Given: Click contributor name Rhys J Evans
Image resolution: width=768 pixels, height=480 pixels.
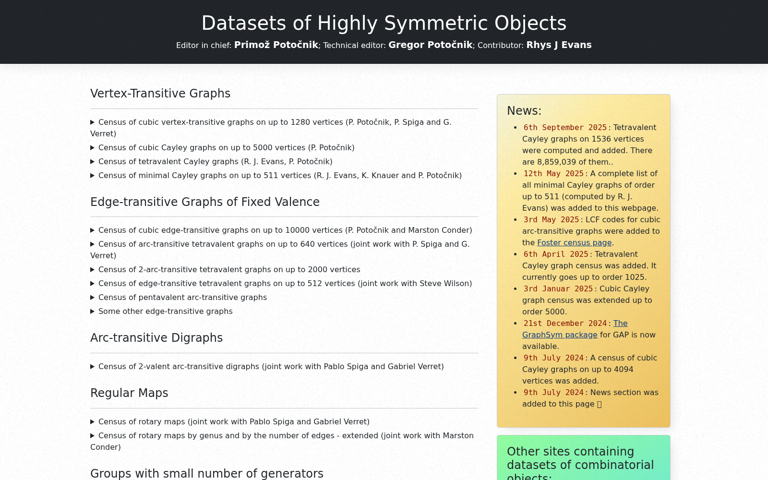Looking at the screenshot, I should (559, 45).
